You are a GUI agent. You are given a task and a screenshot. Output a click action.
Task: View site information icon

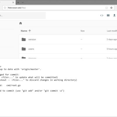point(5,8)
